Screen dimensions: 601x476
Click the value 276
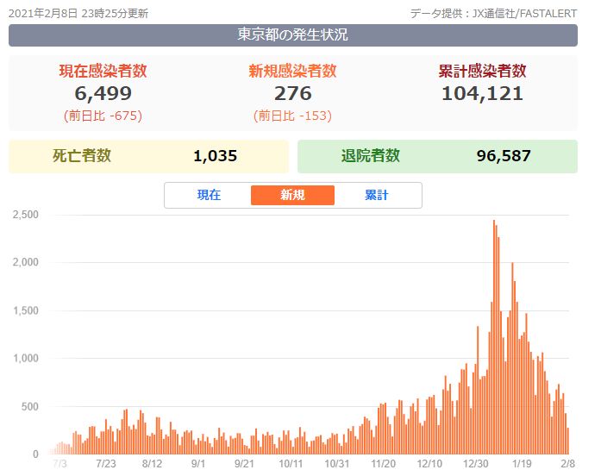293,93
